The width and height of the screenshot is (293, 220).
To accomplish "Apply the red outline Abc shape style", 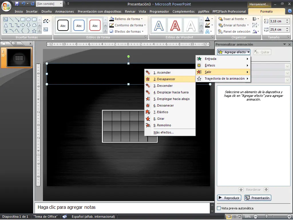I will [95, 25].
